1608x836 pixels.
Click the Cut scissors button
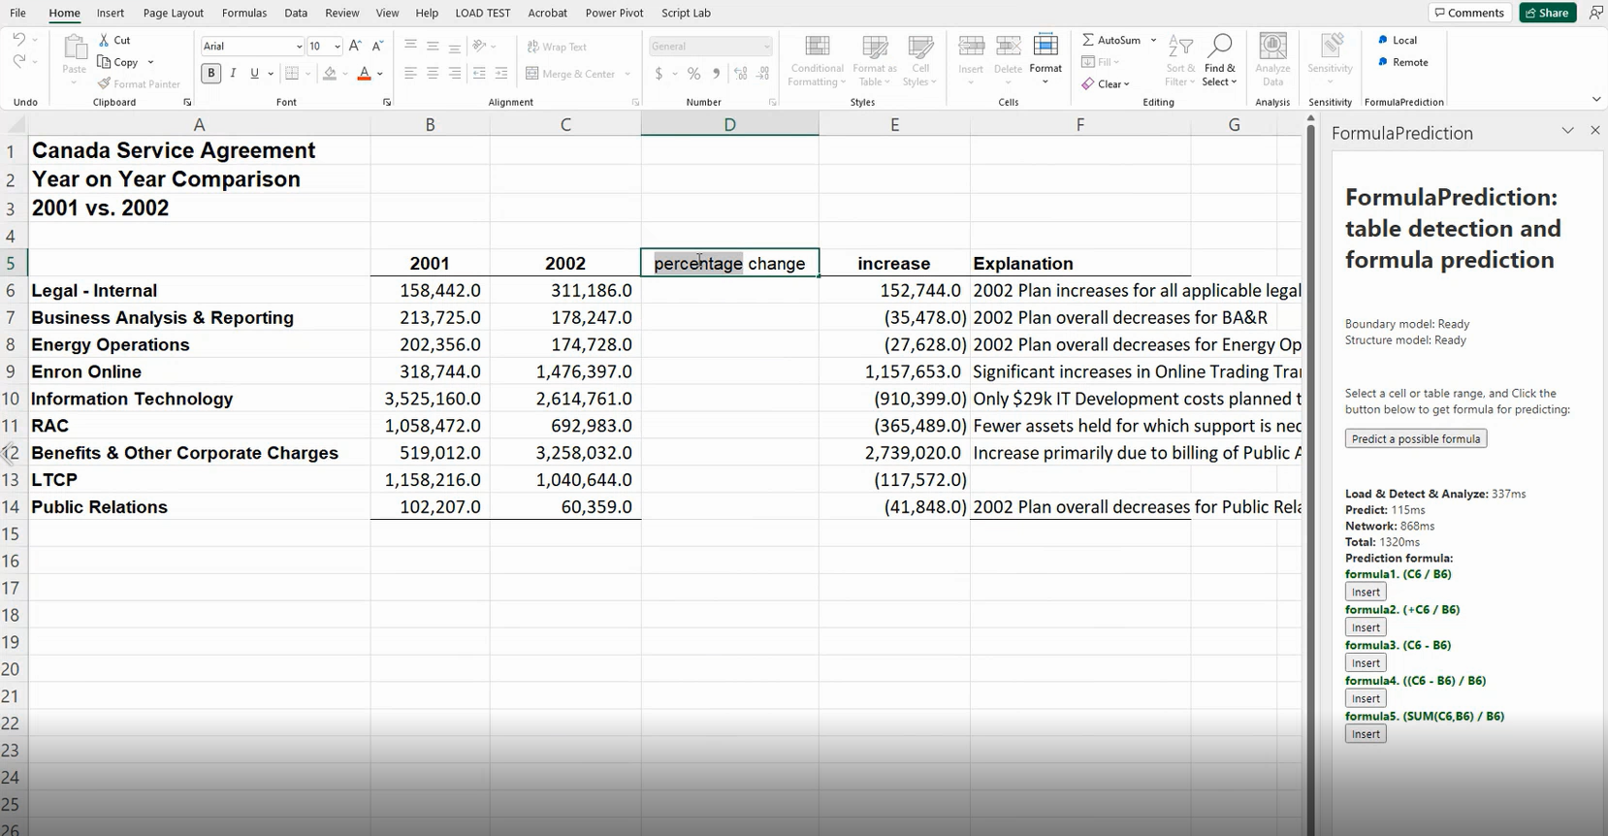[x=114, y=40]
